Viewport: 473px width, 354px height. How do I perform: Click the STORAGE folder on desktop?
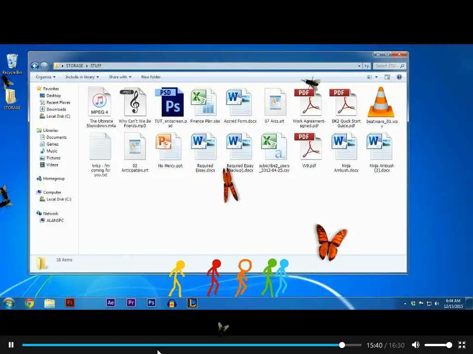click(12, 100)
